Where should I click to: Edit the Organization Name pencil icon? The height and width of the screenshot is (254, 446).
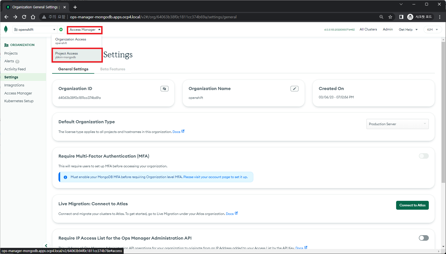click(294, 89)
